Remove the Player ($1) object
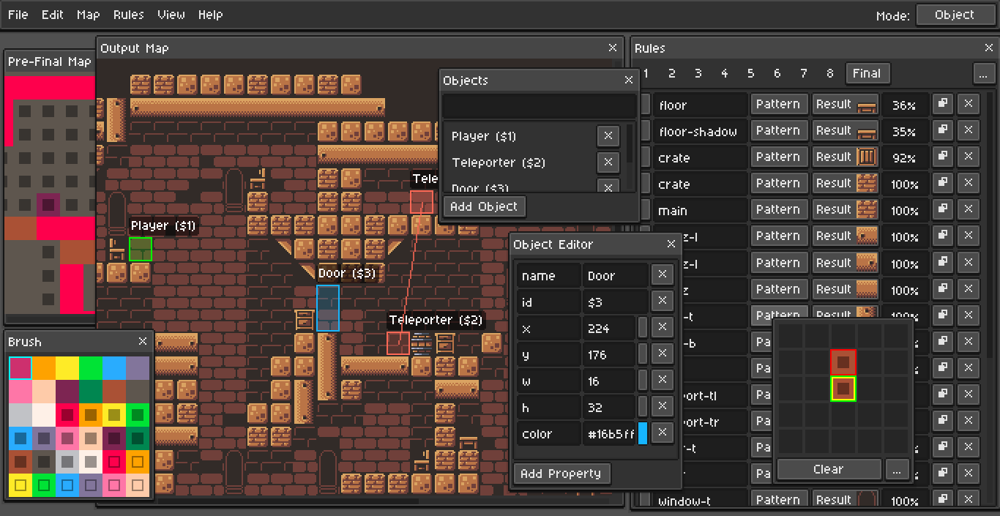Screen dimensions: 1000x516 click(x=608, y=136)
